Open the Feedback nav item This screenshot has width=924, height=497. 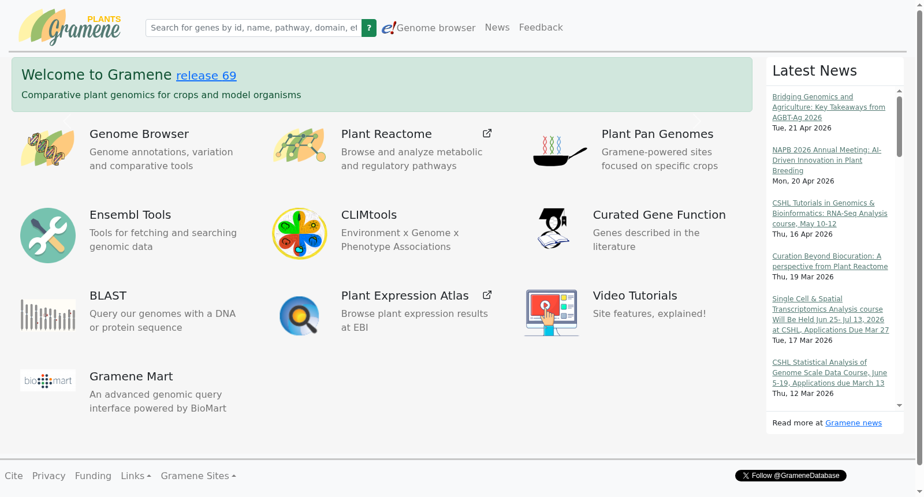point(541,27)
